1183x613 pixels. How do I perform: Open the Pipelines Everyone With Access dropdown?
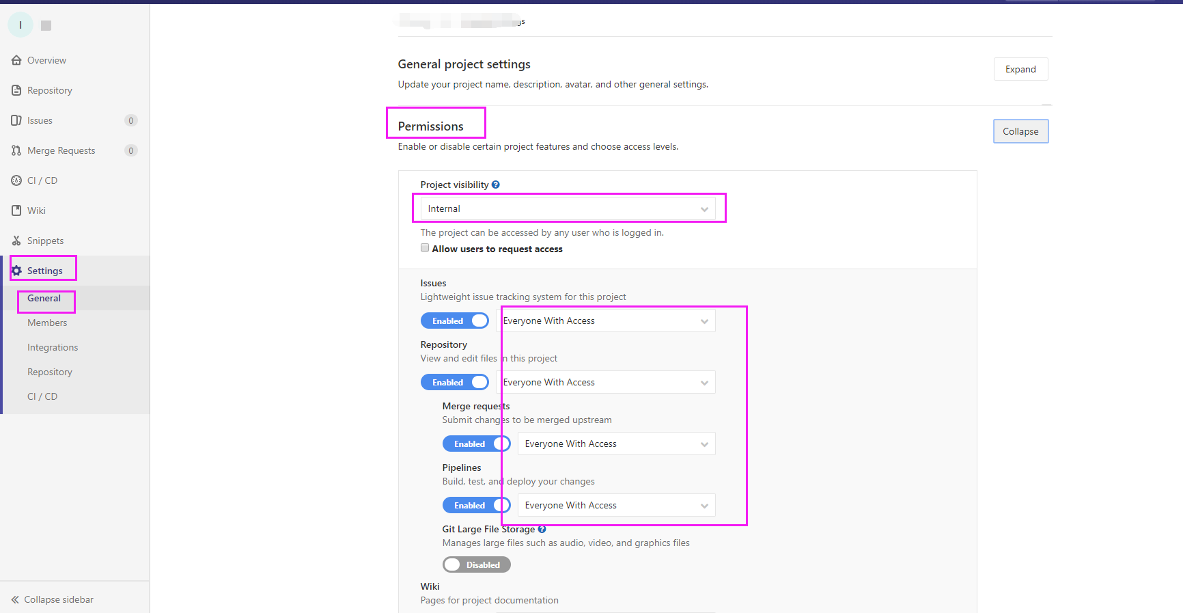(x=615, y=505)
